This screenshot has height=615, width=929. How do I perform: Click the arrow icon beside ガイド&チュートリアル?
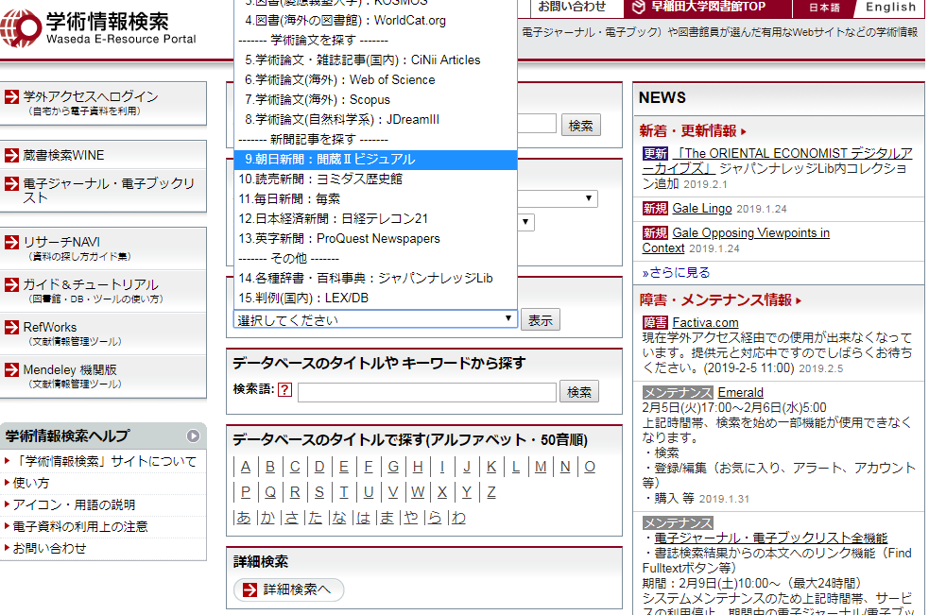click(12, 284)
